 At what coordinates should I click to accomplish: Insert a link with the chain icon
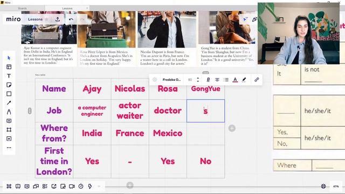point(257,80)
